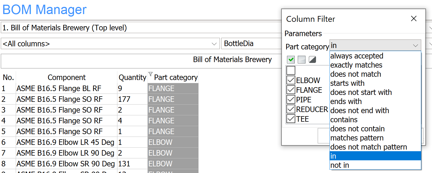Select the ASME B16.9 Elbow LR 45 Deg row
Image resolution: width=432 pixels, height=173 pixels.
pos(65,142)
